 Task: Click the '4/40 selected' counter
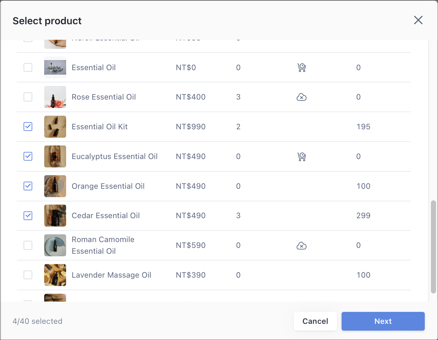tap(37, 321)
